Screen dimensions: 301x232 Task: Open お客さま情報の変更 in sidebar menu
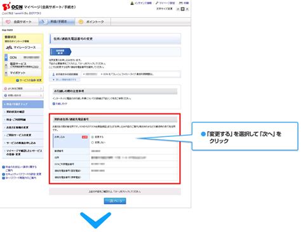[x=23, y=127]
